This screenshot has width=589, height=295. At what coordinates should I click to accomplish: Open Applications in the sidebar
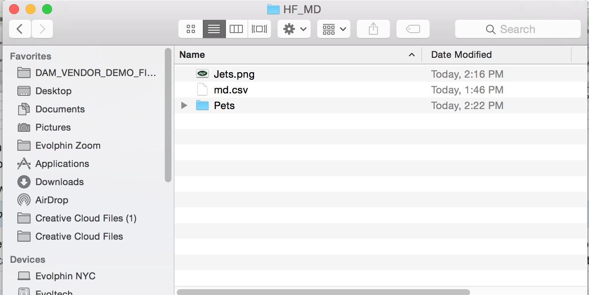coord(62,164)
